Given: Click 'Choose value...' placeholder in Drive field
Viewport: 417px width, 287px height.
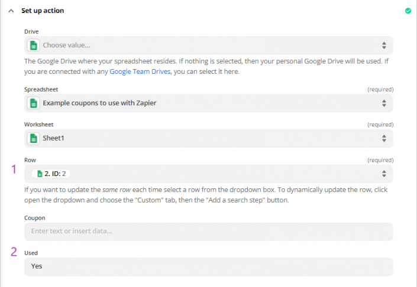Looking at the screenshot, I should [66, 45].
